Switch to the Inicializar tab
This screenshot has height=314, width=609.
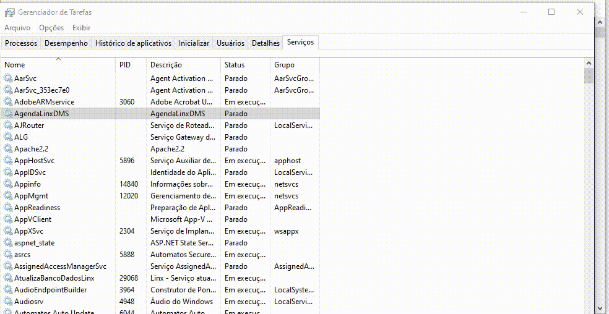click(x=194, y=43)
